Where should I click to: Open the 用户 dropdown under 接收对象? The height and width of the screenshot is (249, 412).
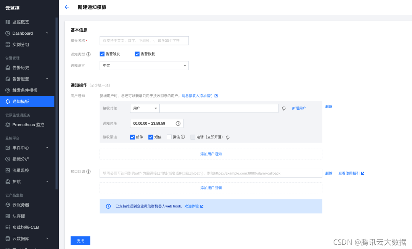coord(144,108)
